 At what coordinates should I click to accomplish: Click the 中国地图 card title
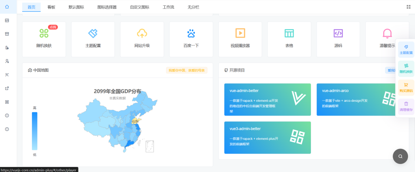(41, 70)
